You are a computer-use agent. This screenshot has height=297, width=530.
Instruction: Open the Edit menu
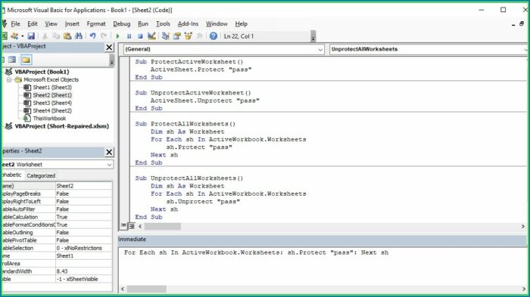tap(33, 23)
